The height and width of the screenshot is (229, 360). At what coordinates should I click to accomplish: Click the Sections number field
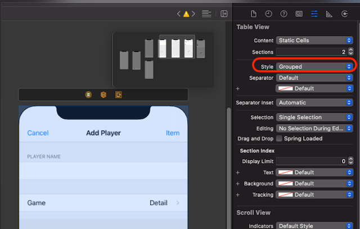312,52
